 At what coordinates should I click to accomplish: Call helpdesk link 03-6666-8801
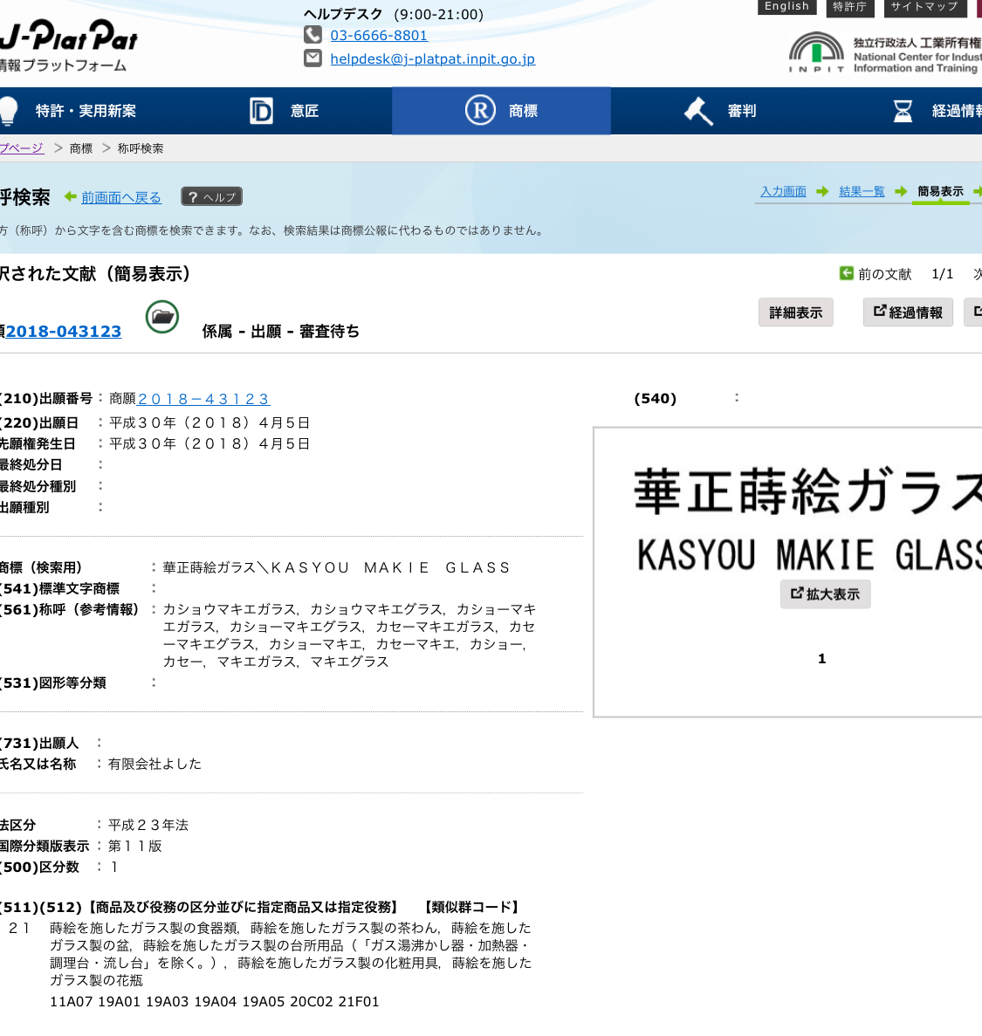pos(379,36)
